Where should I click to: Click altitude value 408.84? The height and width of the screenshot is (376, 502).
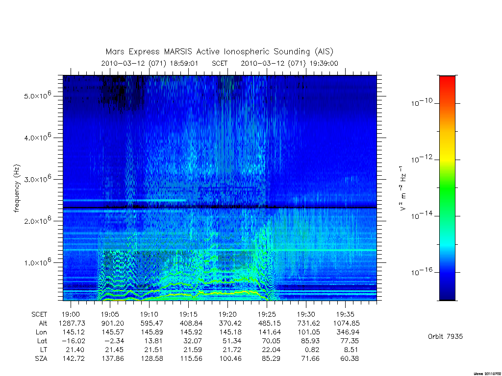(x=191, y=323)
